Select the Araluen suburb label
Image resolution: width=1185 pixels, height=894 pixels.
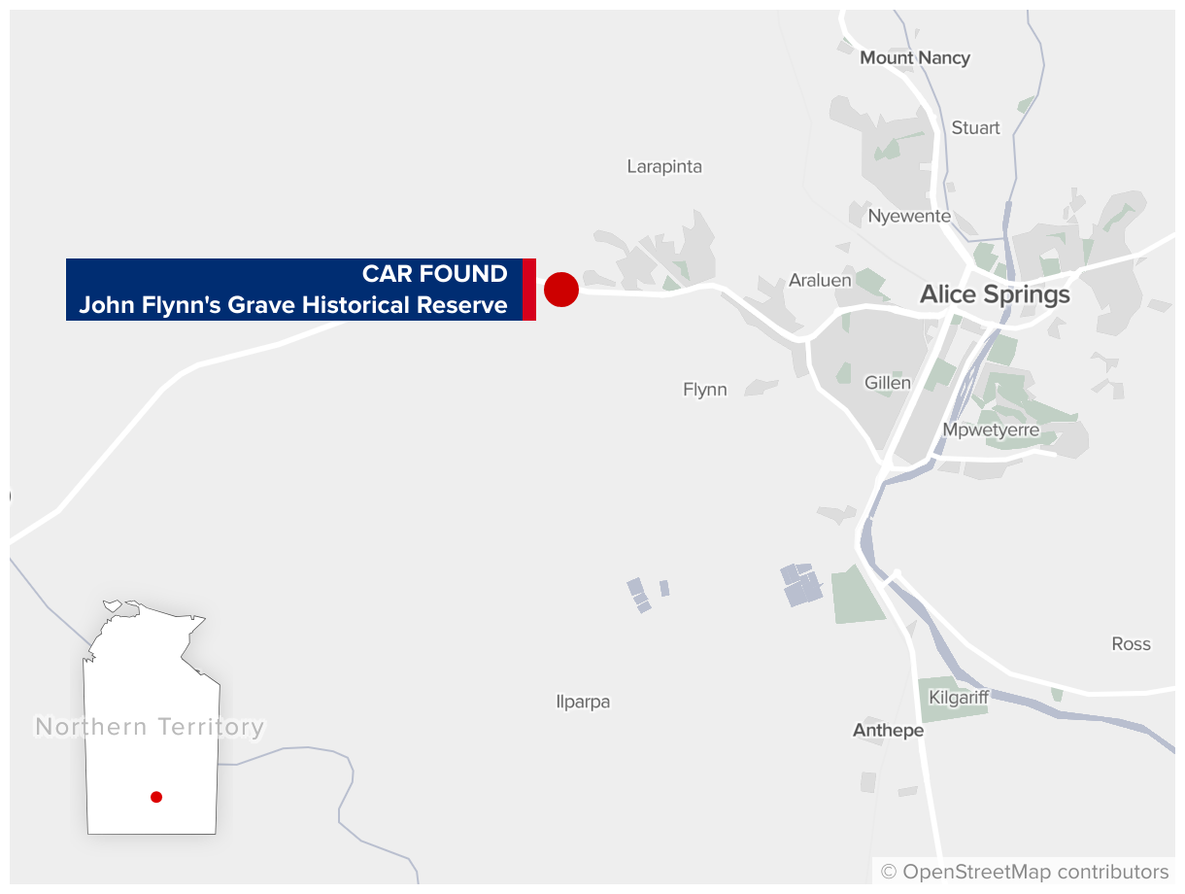[x=820, y=280]
